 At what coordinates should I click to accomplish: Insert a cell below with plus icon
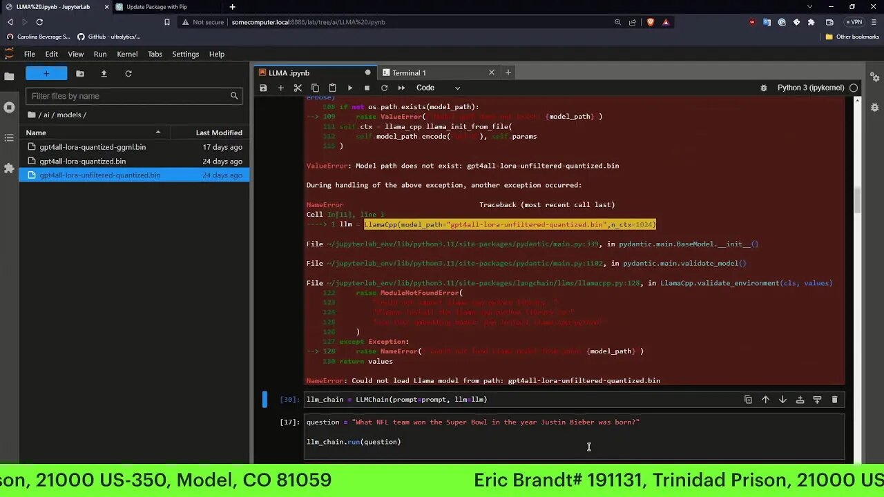click(x=280, y=88)
